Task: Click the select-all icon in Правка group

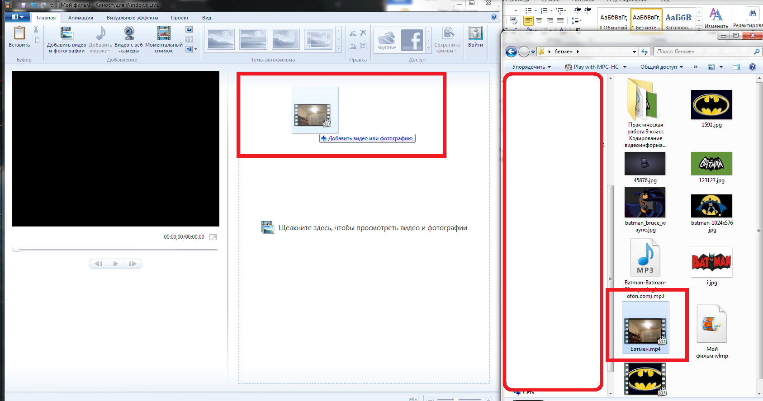Action: pyautogui.click(x=363, y=46)
